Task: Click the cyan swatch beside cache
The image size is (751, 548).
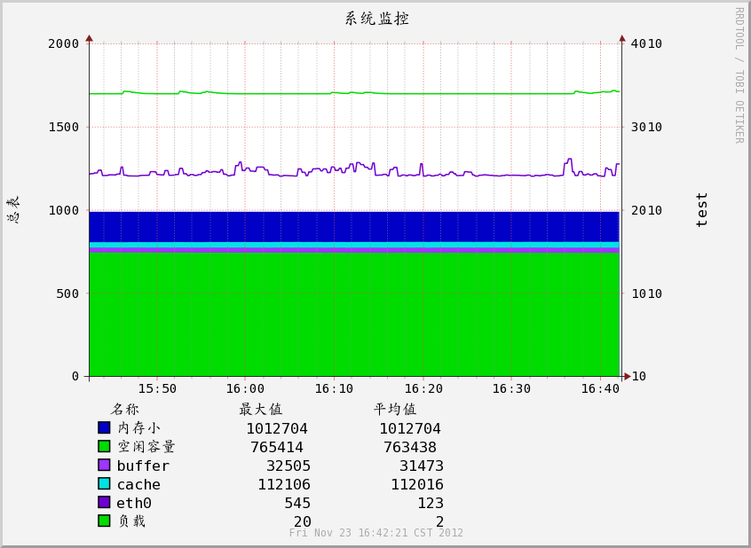Action: pyautogui.click(x=104, y=483)
